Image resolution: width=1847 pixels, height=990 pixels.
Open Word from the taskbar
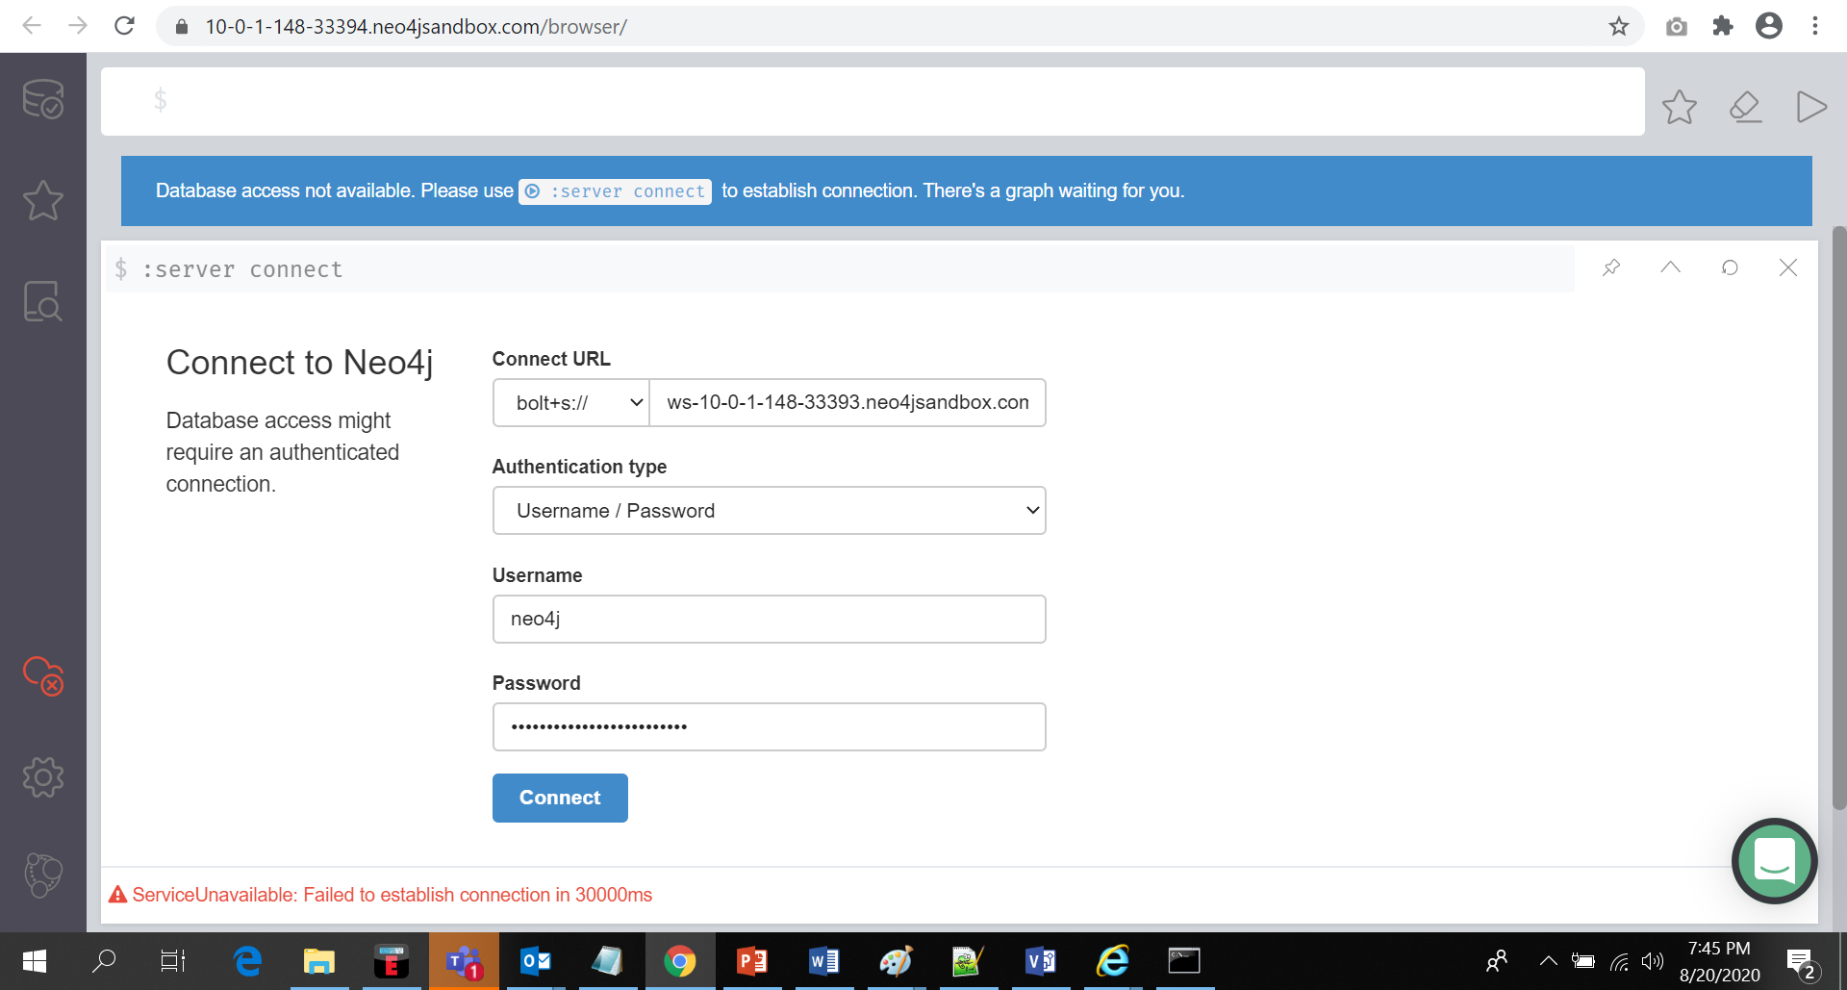824,961
